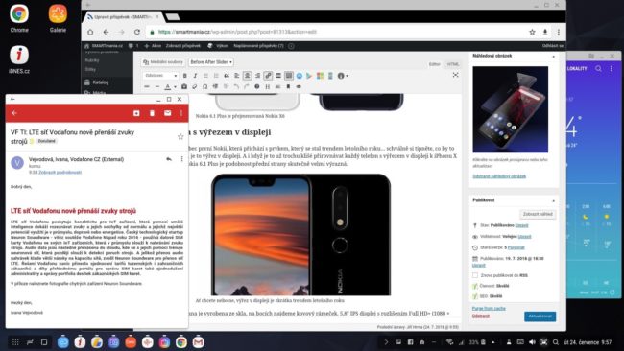Image resolution: width=624 pixels, height=351 pixels.
Task: Mark the email as unread envelope icon
Action: pyautogui.click(x=168, y=113)
